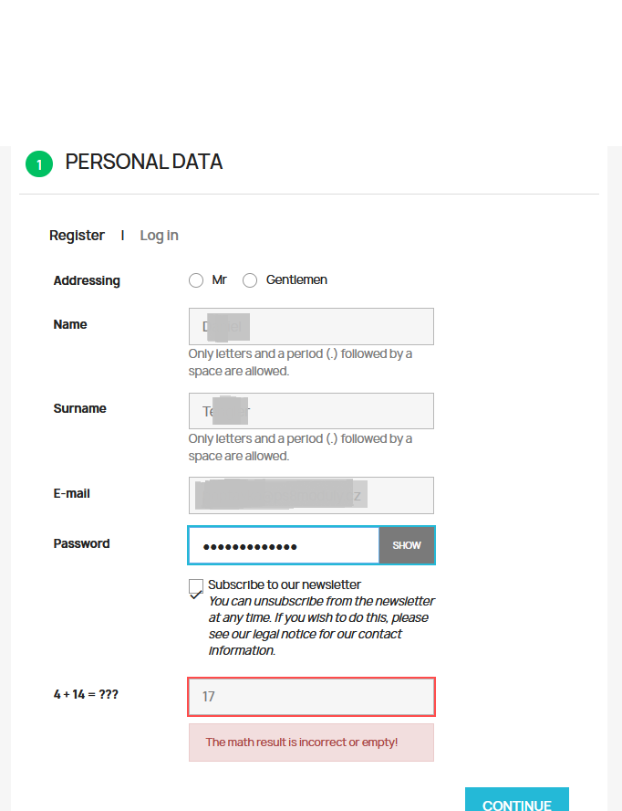Switch to the Register tab
Image resolution: width=622 pixels, height=811 pixels.
tap(77, 236)
